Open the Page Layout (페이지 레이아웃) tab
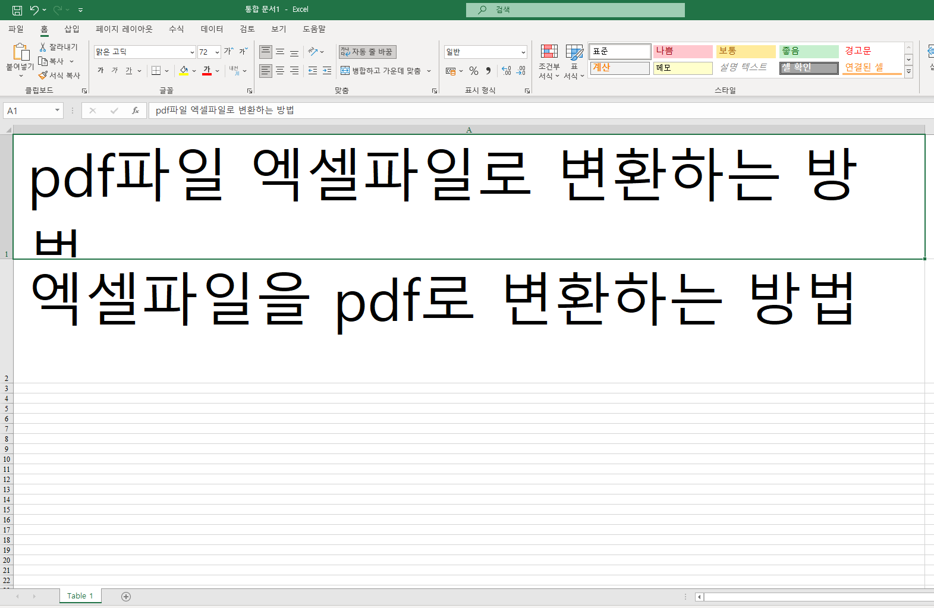The height and width of the screenshot is (608, 934). (x=124, y=29)
